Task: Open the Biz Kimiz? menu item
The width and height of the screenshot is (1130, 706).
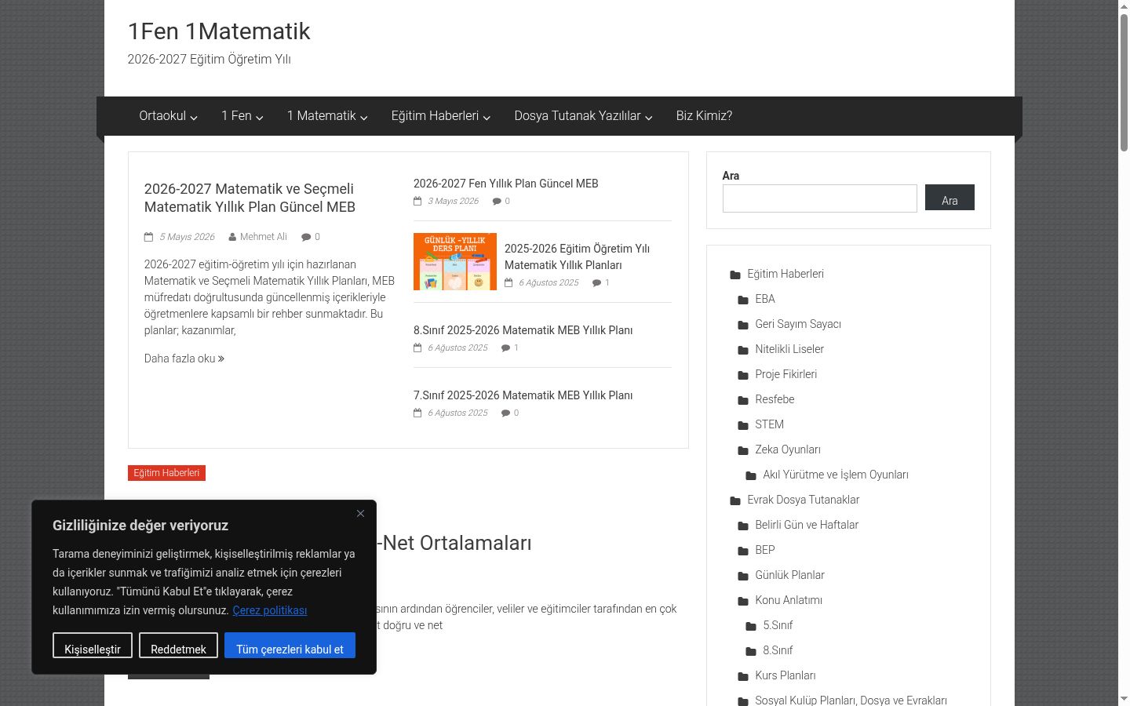Action: point(704,116)
